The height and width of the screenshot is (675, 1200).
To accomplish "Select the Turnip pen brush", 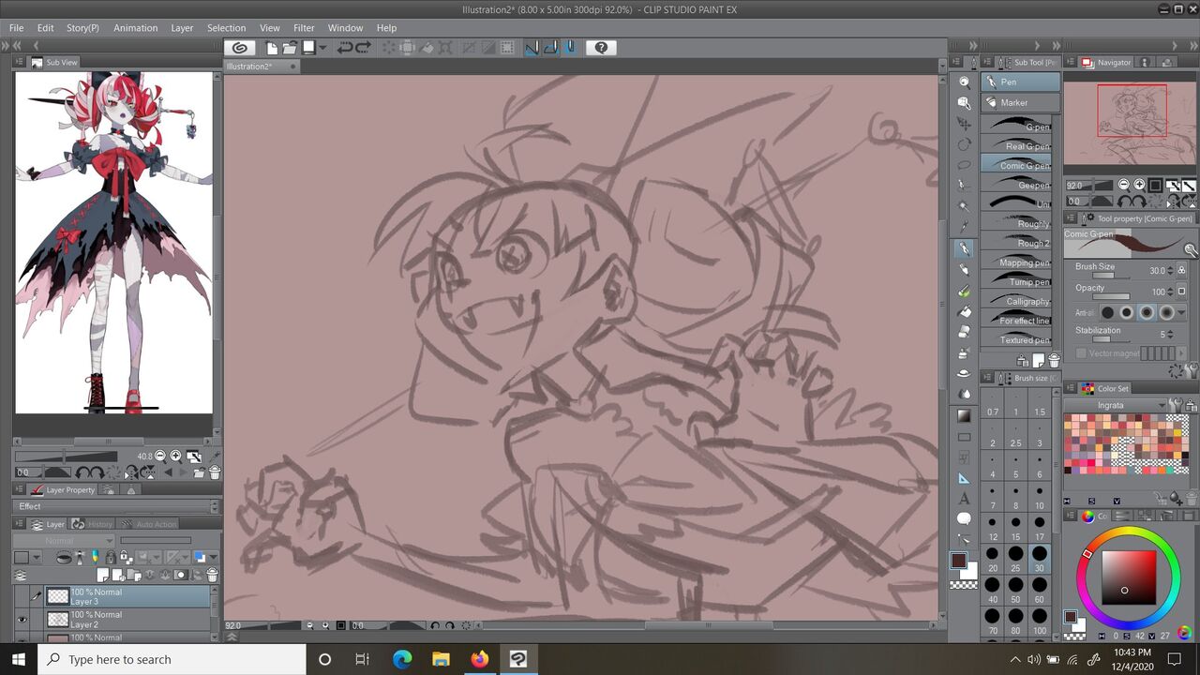I will [1016, 281].
